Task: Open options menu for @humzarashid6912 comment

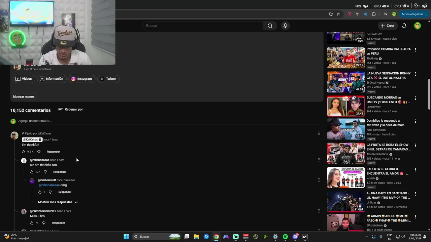Action: [x=319, y=211]
